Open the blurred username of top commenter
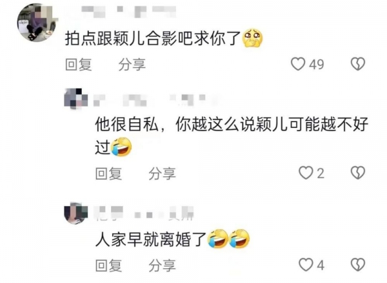 [x=128, y=12]
